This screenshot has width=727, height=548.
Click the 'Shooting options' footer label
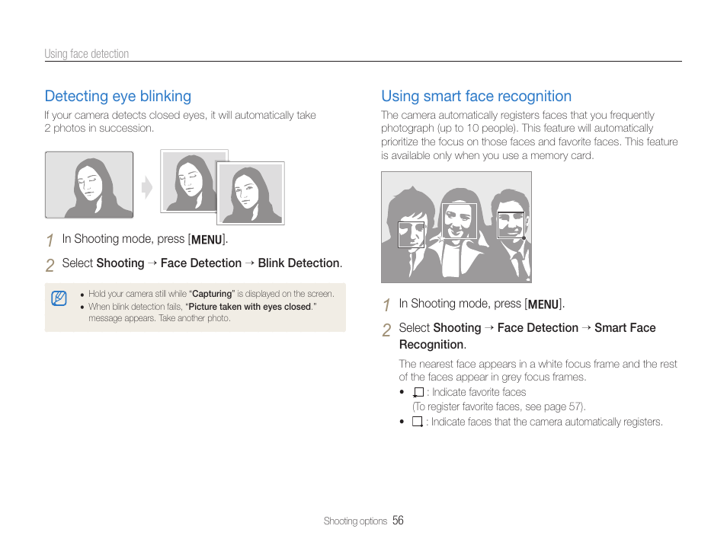pos(355,521)
